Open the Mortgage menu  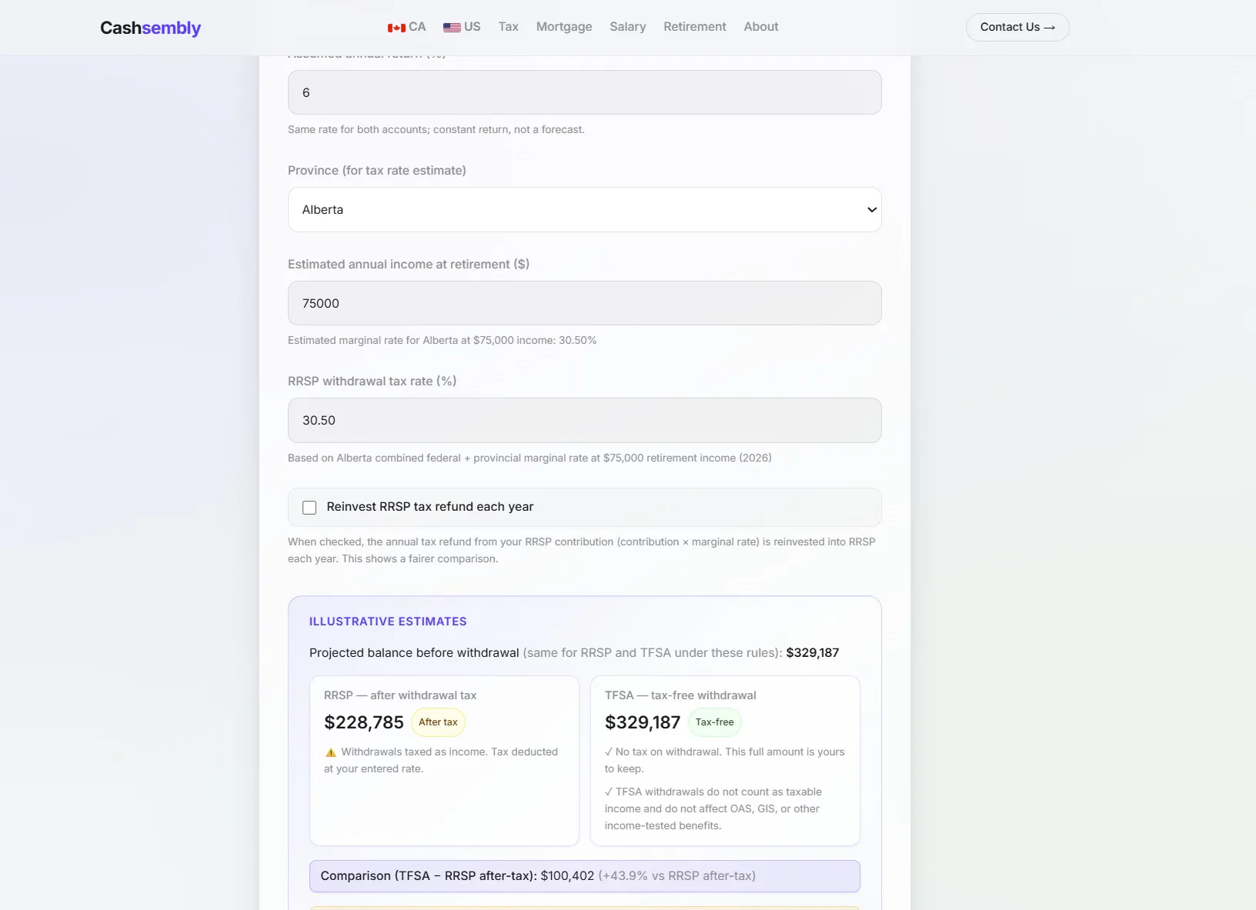pos(564,27)
